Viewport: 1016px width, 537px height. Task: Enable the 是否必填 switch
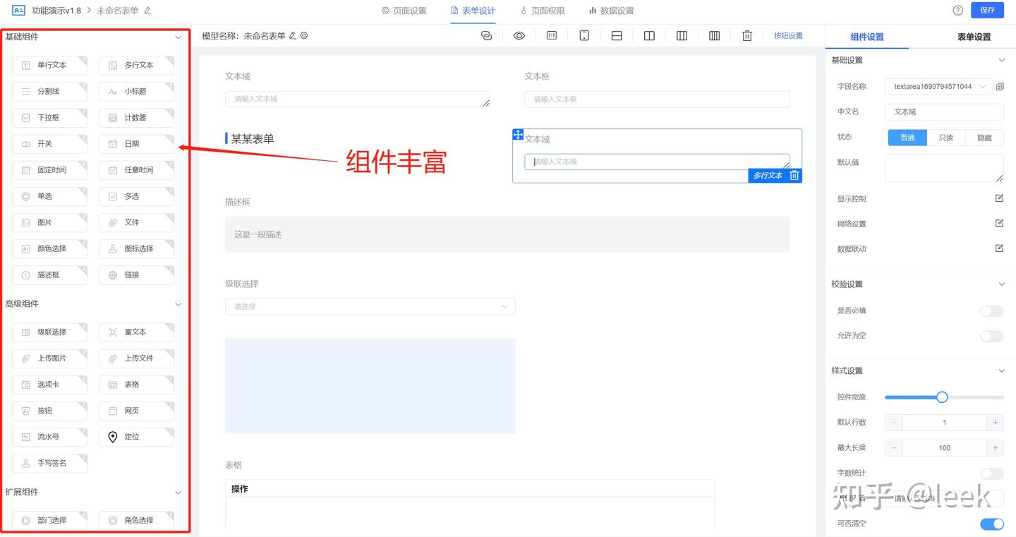[991, 311]
